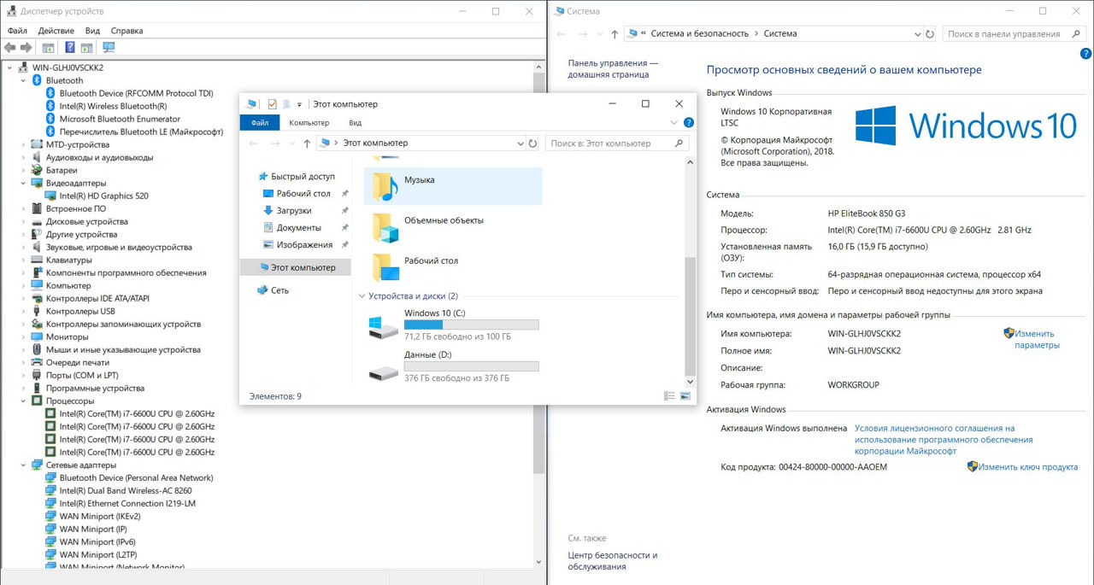Expand the Explorer ribbon with the chevron
The width and height of the screenshot is (1094, 585).
675,123
